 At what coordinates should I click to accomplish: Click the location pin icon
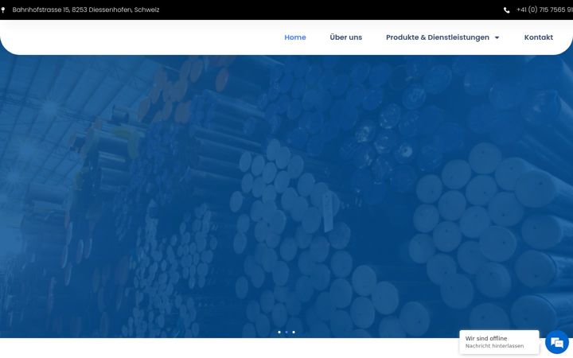[3, 10]
